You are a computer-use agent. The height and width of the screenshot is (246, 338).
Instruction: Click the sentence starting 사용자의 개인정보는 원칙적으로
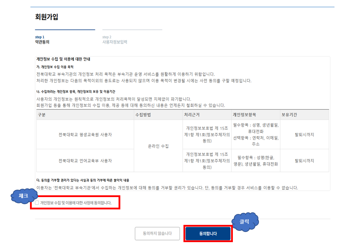(x=114, y=99)
